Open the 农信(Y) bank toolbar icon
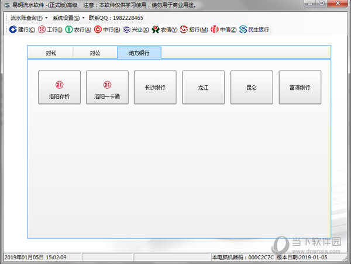The width and height of the screenshot is (351, 264). 164,30
